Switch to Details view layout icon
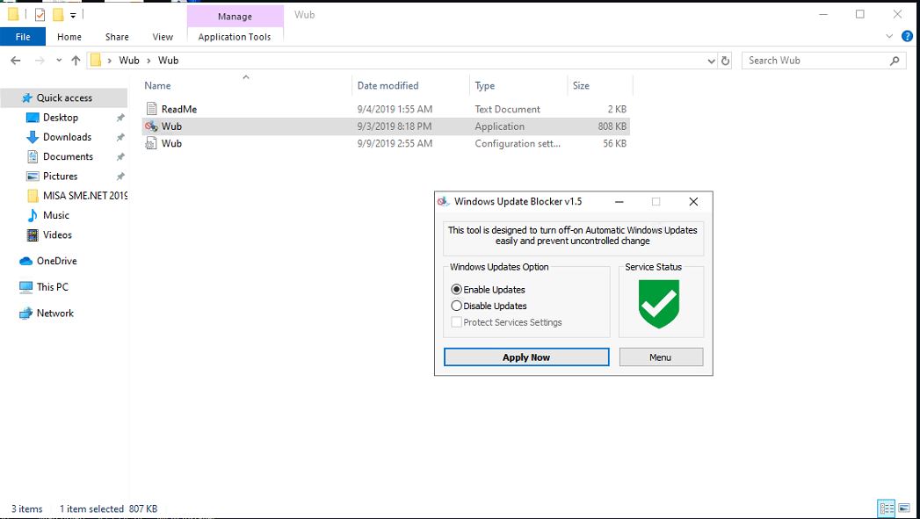Image resolution: width=920 pixels, height=519 pixels. click(886, 508)
